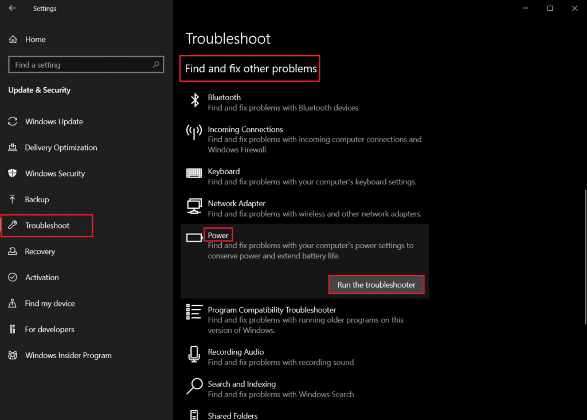Run the Power troubleshooter
This screenshot has width=587, height=420.
click(376, 284)
